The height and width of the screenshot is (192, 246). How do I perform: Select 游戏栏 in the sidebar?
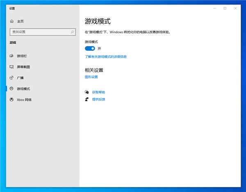[22, 56]
